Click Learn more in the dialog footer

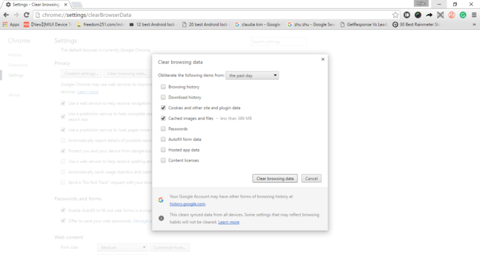click(x=229, y=222)
